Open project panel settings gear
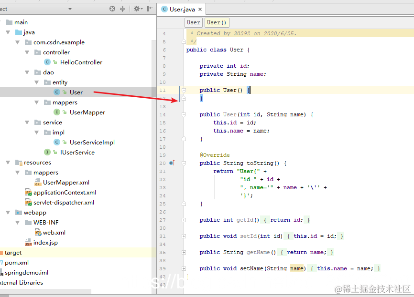The height and width of the screenshot is (297, 414). [138, 9]
